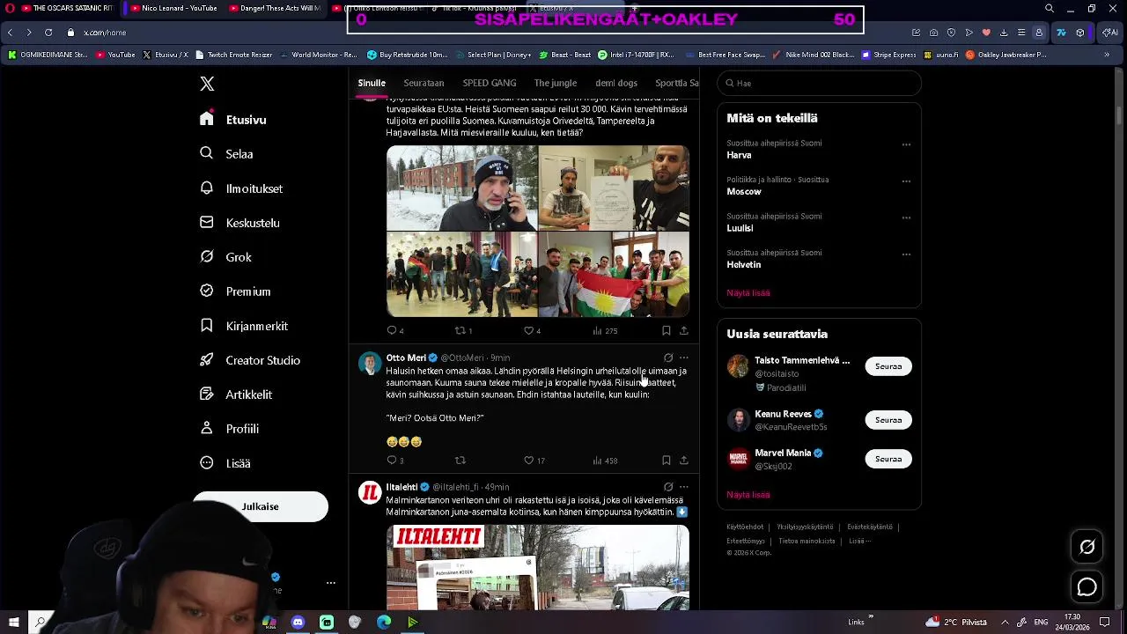Reply to the post with four photos
The height and width of the screenshot is (634, 1127).
pos(395,330)
